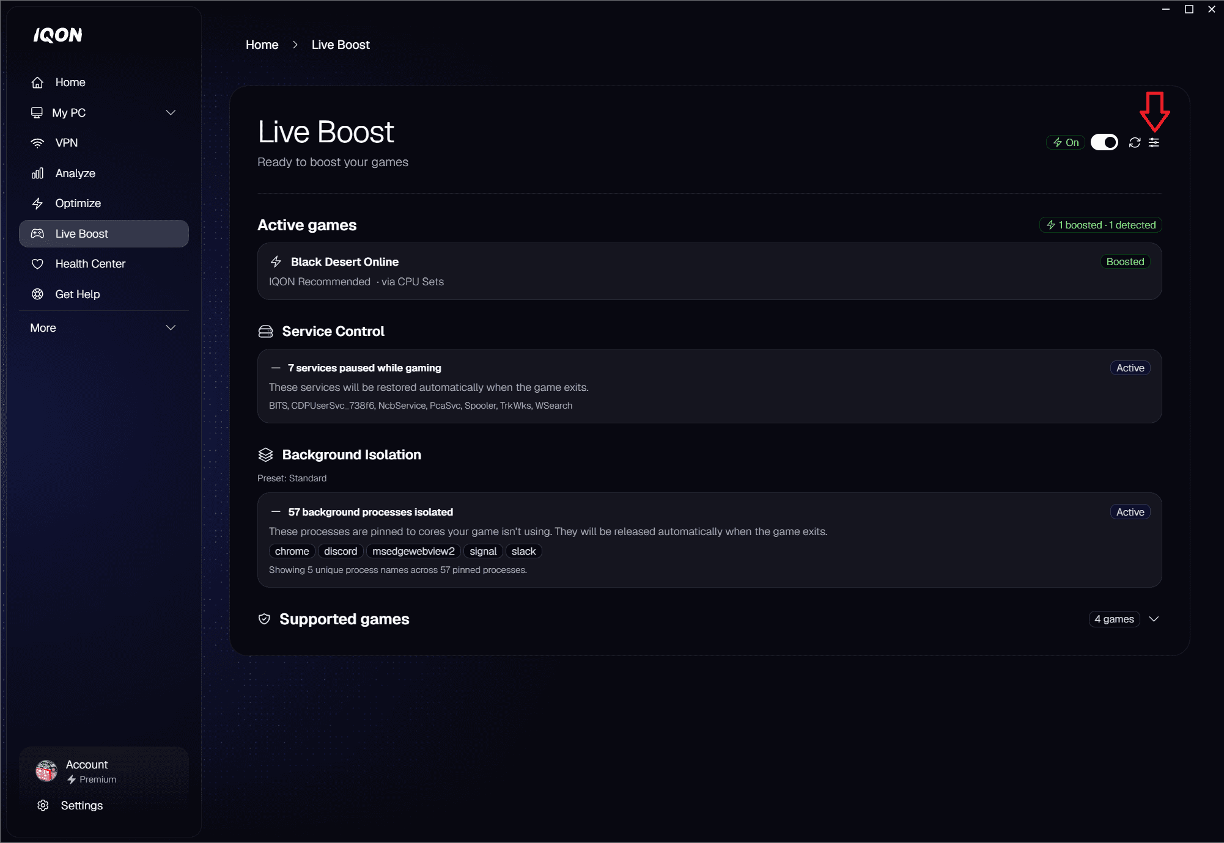
Task: Collapse the 57 background processes isolated section
Action: [276, 512]
